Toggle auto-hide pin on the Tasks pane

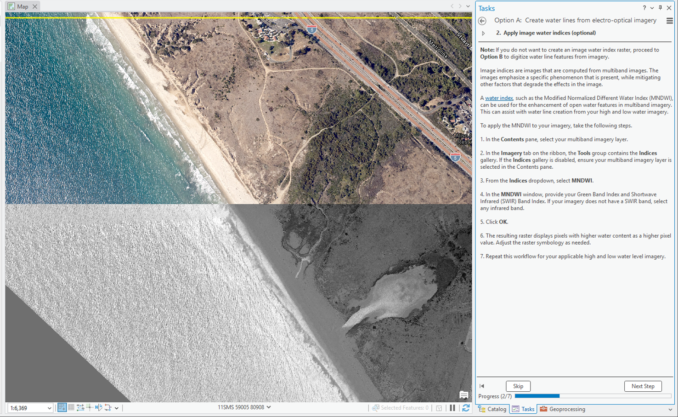point(660,8)
